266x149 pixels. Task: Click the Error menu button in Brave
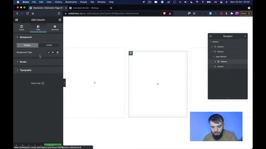[x=246, y=14]
